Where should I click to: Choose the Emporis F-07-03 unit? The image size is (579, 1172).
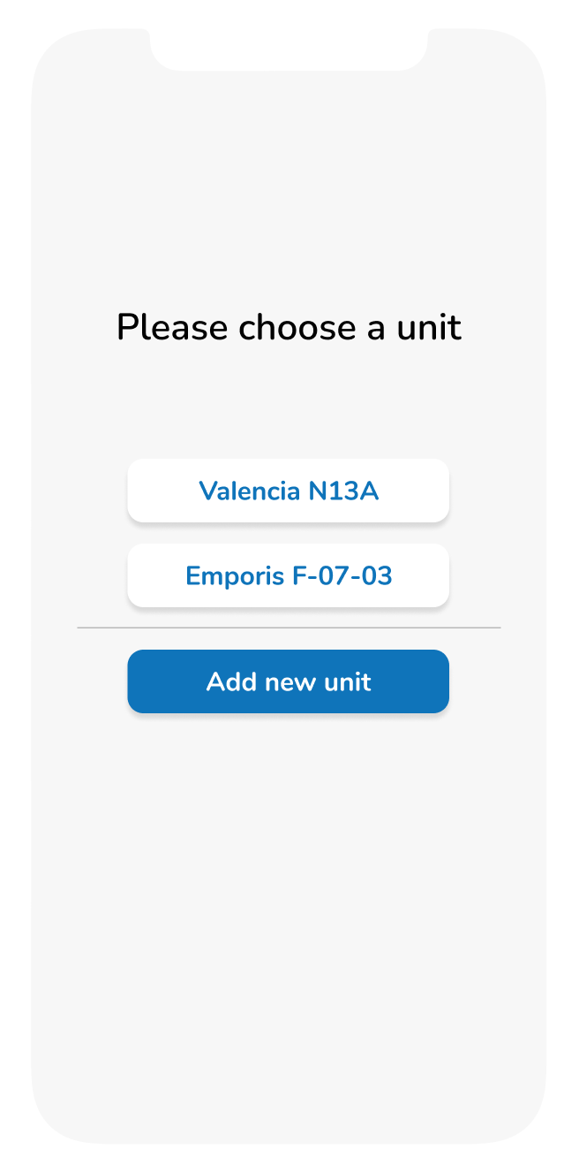289,575
